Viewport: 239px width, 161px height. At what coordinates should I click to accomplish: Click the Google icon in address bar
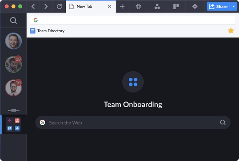click(36, 20)
